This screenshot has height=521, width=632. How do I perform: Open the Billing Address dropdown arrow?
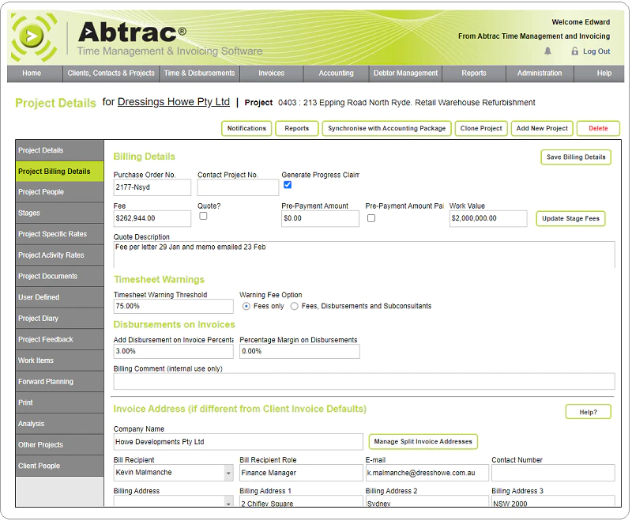click(x=228, y=502)
